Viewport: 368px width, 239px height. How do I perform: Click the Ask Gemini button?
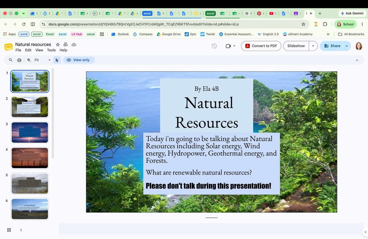coord(352,13)
